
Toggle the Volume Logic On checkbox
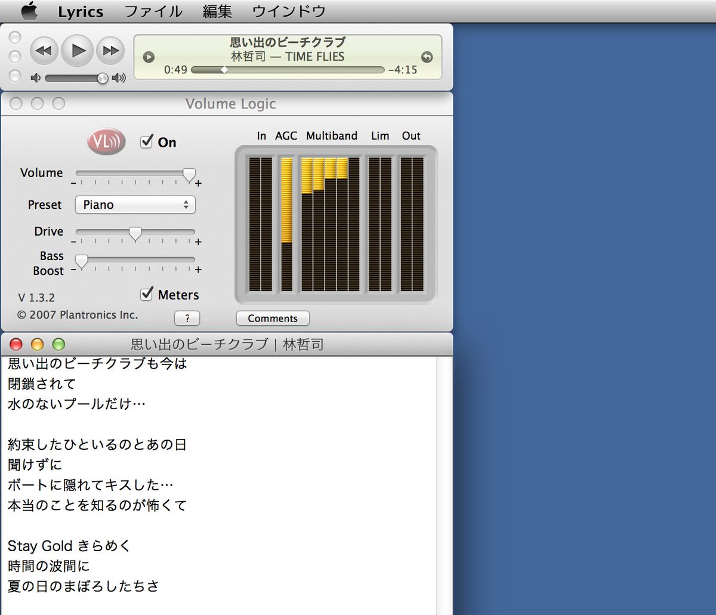click(x=146, y=142)
